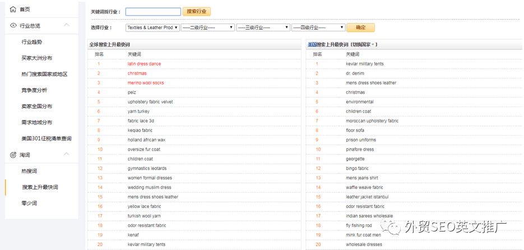
Task: Focus the 关键词找行业 input field
Action: pos(153,12)
